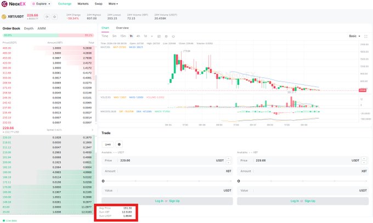Click the sell Amount XBT field
This screenshot has height=223, width=373.
click(x=303, y=171)
